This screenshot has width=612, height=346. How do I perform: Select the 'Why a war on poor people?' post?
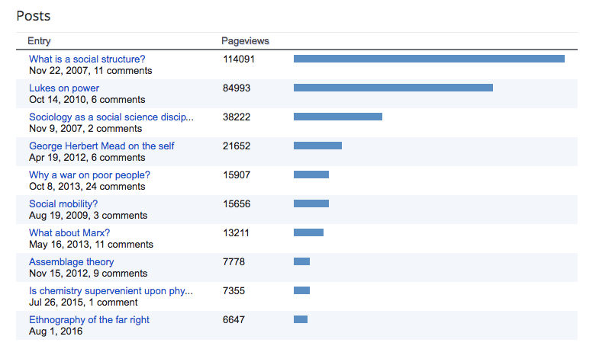89,175
